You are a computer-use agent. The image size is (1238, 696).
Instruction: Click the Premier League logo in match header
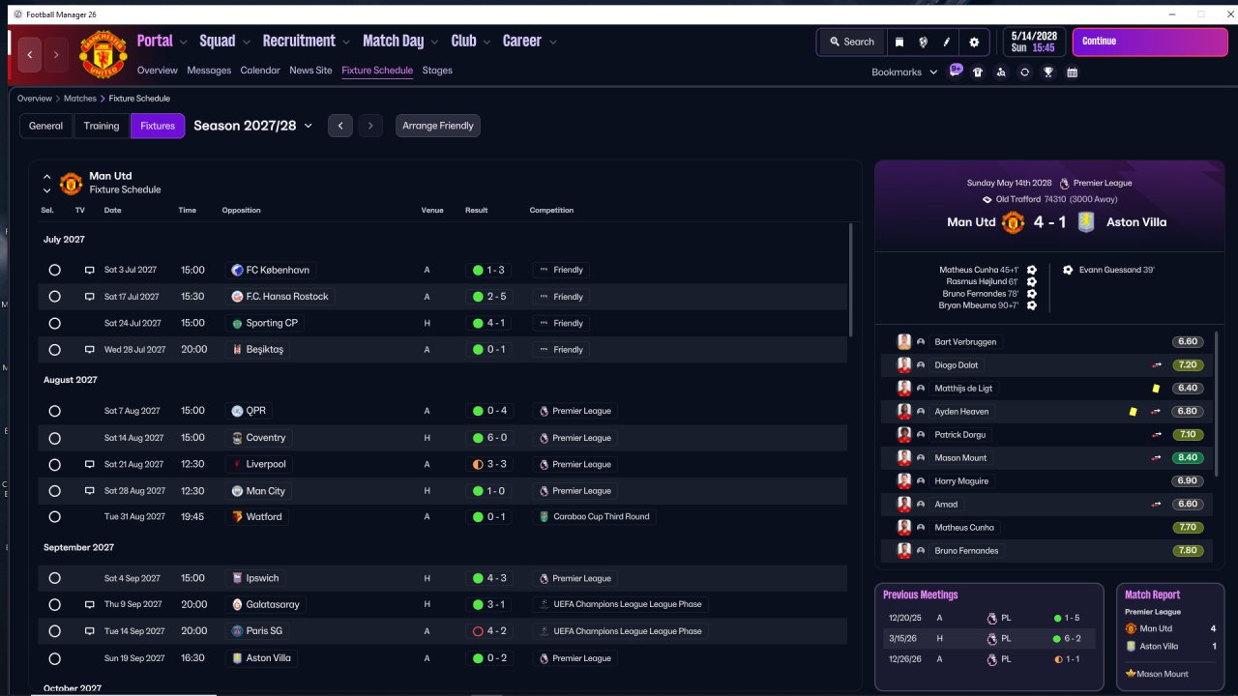click(x=1064, y=184)
